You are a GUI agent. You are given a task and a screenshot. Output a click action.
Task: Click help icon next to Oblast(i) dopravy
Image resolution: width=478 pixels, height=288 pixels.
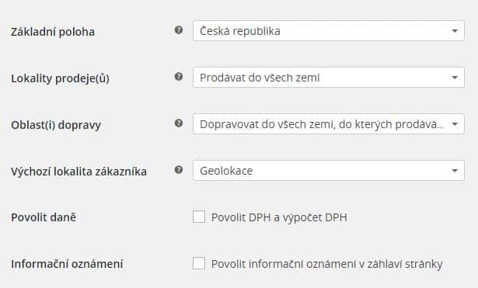point(179,123)
